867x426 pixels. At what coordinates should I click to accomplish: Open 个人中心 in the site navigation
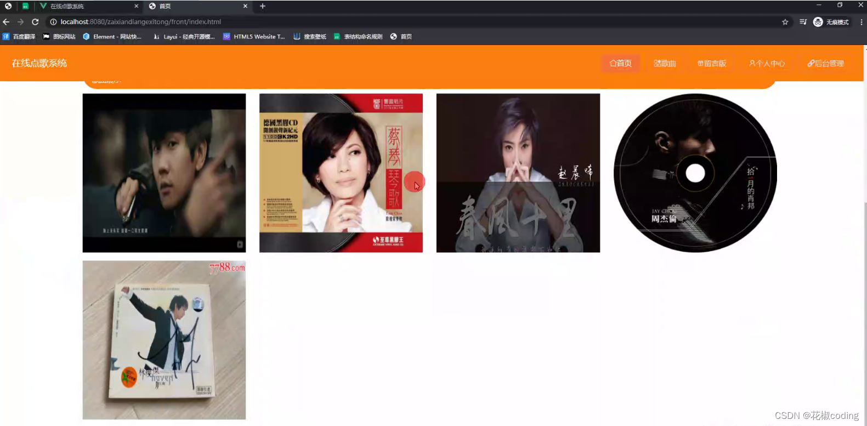click(x=767, y=64)
